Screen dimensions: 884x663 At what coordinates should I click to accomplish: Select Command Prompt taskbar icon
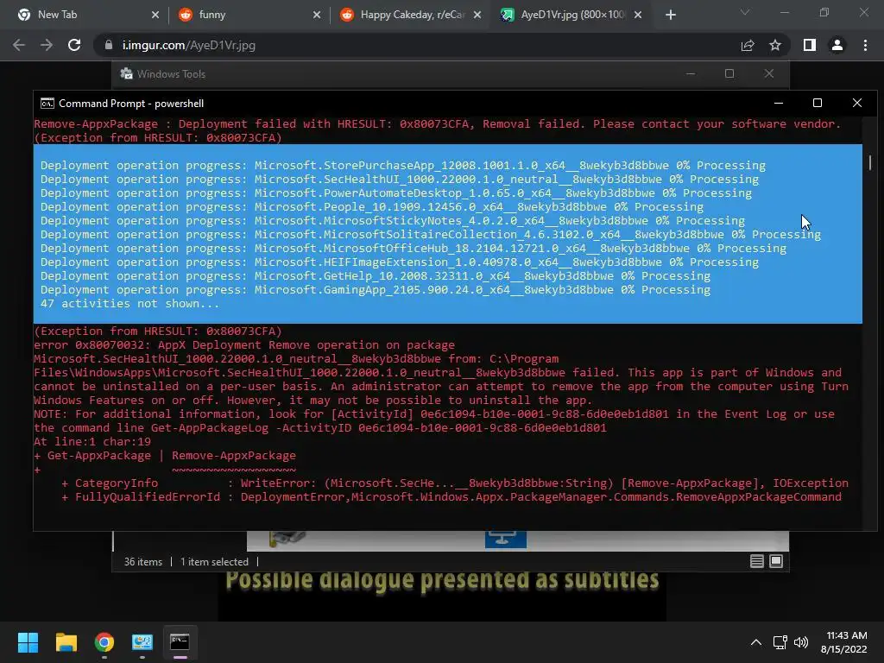[180, 642]
